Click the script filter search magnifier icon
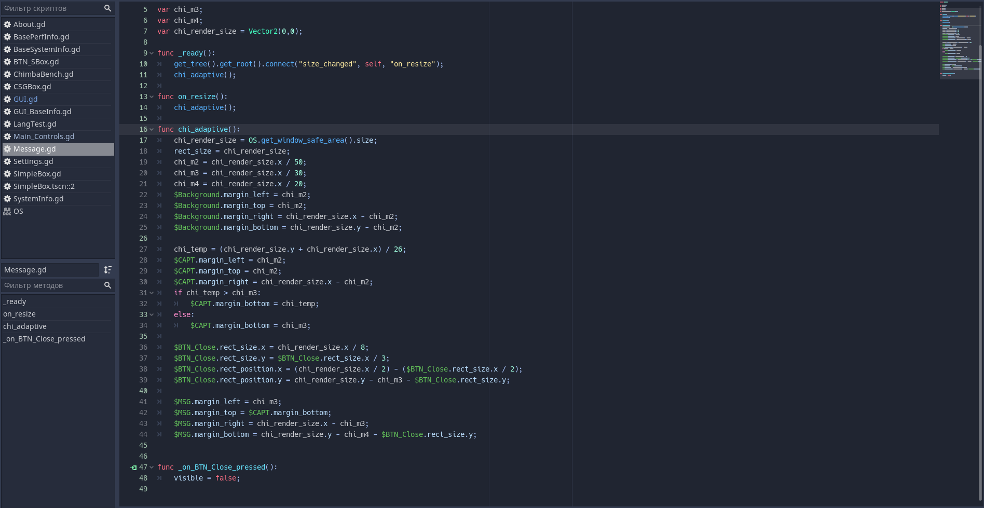Screen dimensions: 984x508 pos(107,8)
